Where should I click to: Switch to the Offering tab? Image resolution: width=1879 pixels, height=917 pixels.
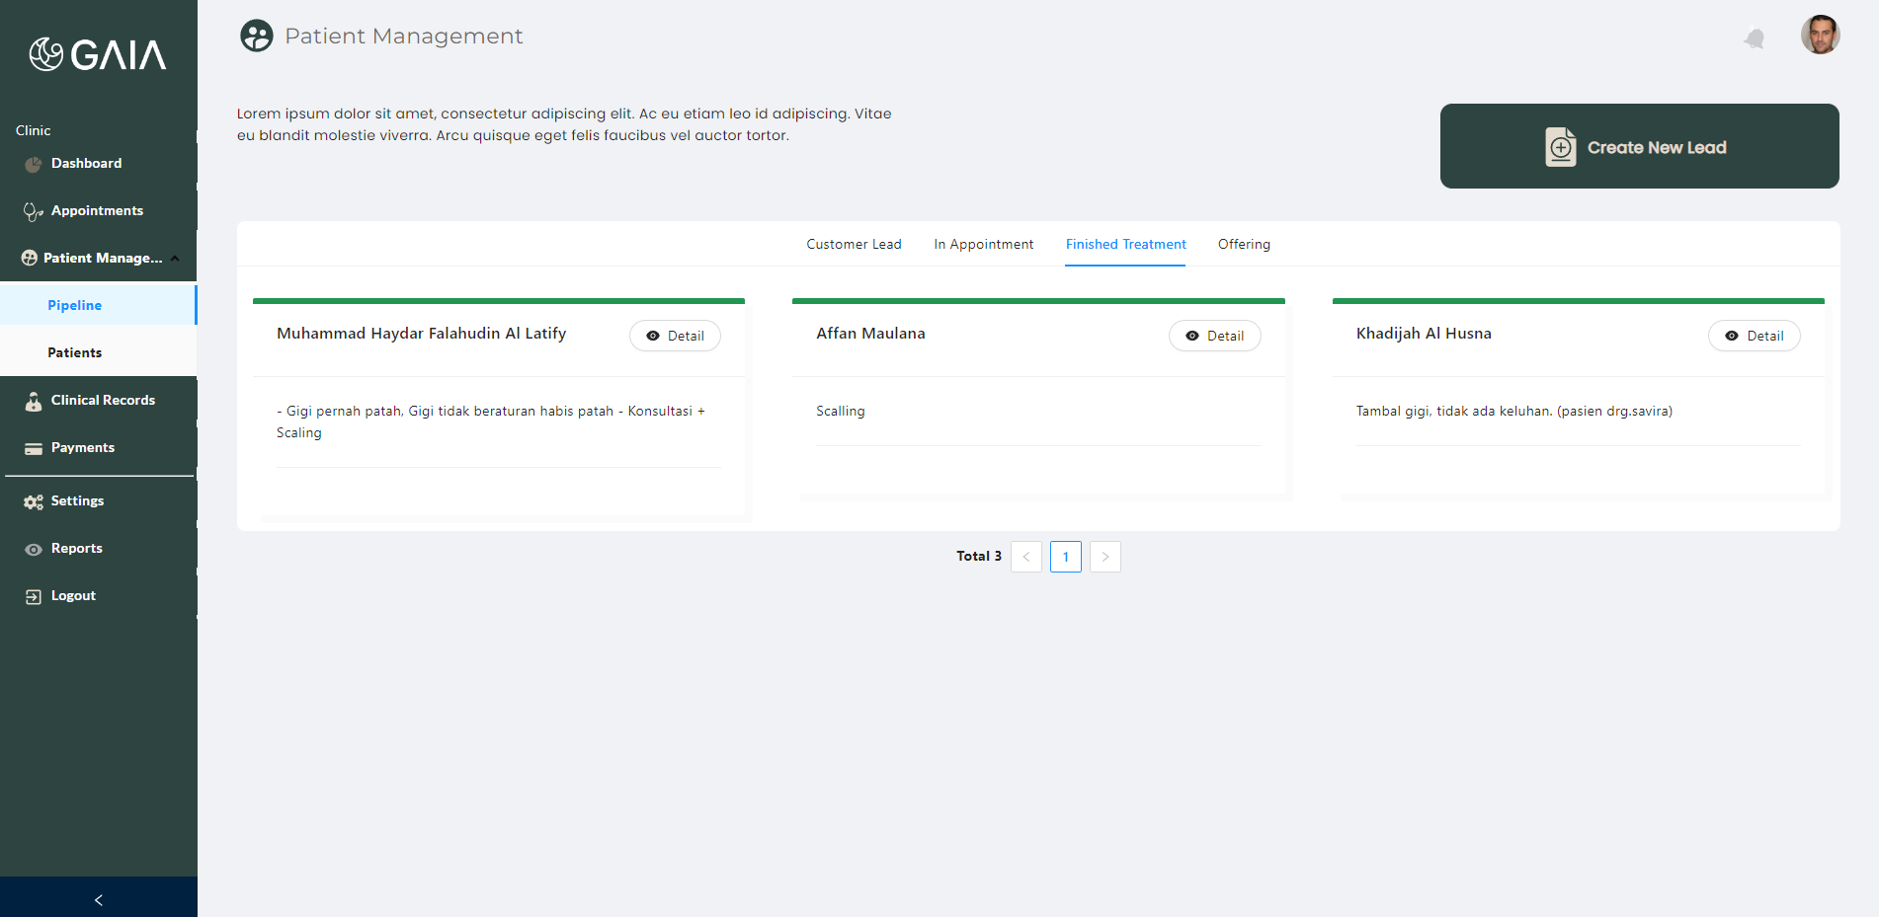pos(1244,244)
